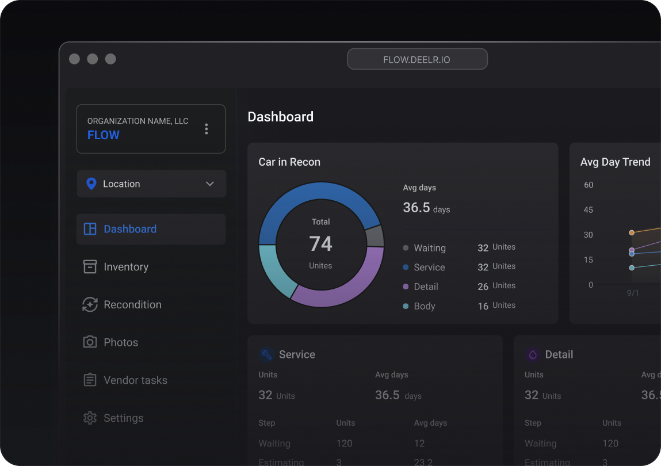Click the blue Service legend dot
This screenshot has height=466, width=661.
[x=406, y=267]
